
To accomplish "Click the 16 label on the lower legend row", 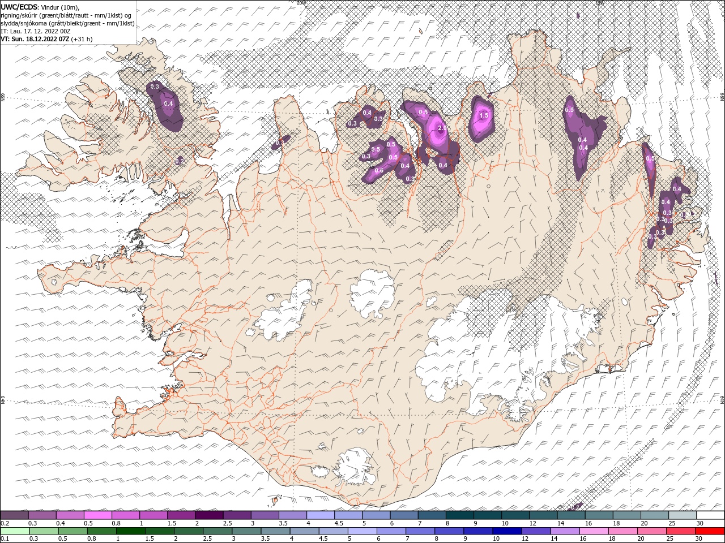I will coord(582,539).
